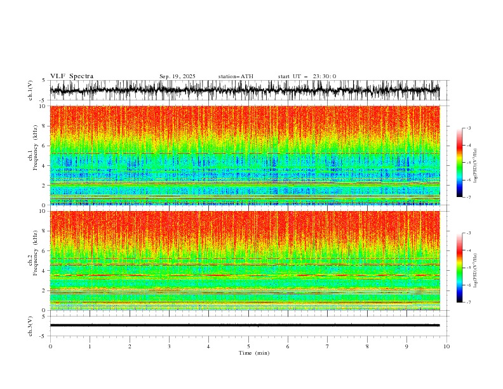503x389 pixels.
Task: Click the -3 tick on ch.2 colorbar
Action: pos(469,233)
